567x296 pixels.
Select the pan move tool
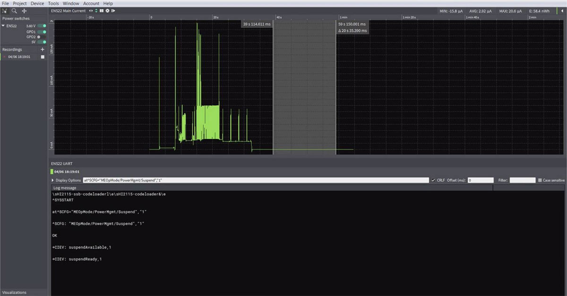pos(24,10)
